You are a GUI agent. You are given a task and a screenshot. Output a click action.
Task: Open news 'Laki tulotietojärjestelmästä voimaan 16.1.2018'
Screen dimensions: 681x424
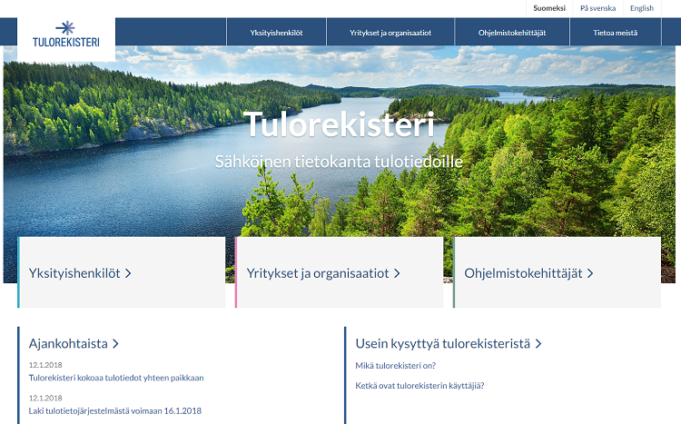[x=115, y=410]
